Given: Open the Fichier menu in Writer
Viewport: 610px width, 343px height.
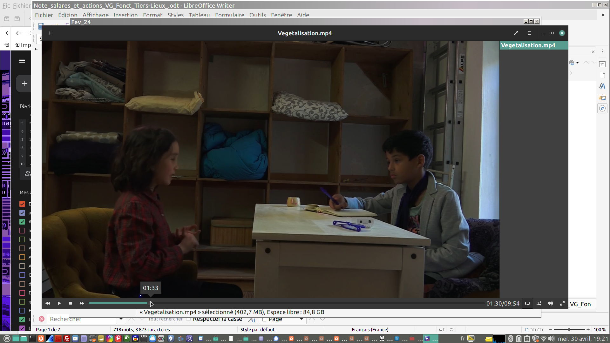Looking at the screenshot, I should (44, 15).
